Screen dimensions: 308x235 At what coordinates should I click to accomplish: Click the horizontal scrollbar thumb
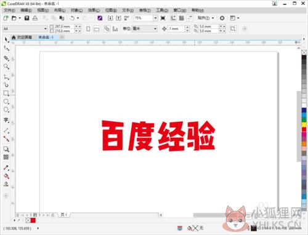pyautogui.click(x=211, y=215)
